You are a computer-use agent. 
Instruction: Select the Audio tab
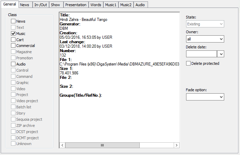140,5
